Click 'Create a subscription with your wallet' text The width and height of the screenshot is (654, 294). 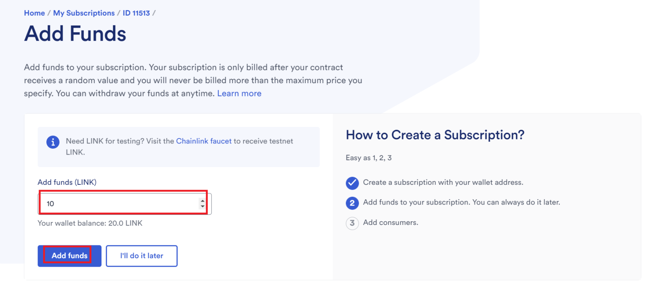coord(443,182)
